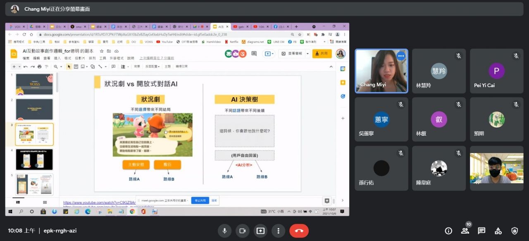The image size is (529, 241).
Task: Click the yellow 共用 share button in Slides
Action: pos(322,54)
